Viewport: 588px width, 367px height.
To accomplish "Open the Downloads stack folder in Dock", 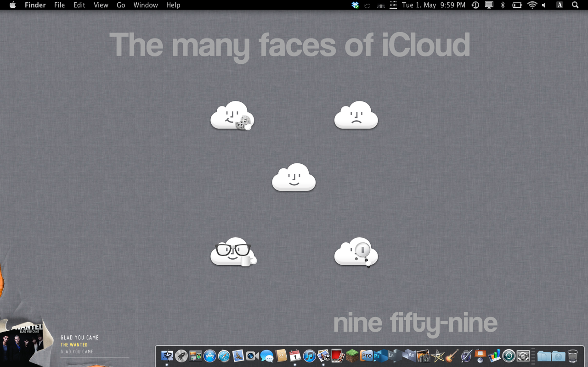I will pos(559,356).
